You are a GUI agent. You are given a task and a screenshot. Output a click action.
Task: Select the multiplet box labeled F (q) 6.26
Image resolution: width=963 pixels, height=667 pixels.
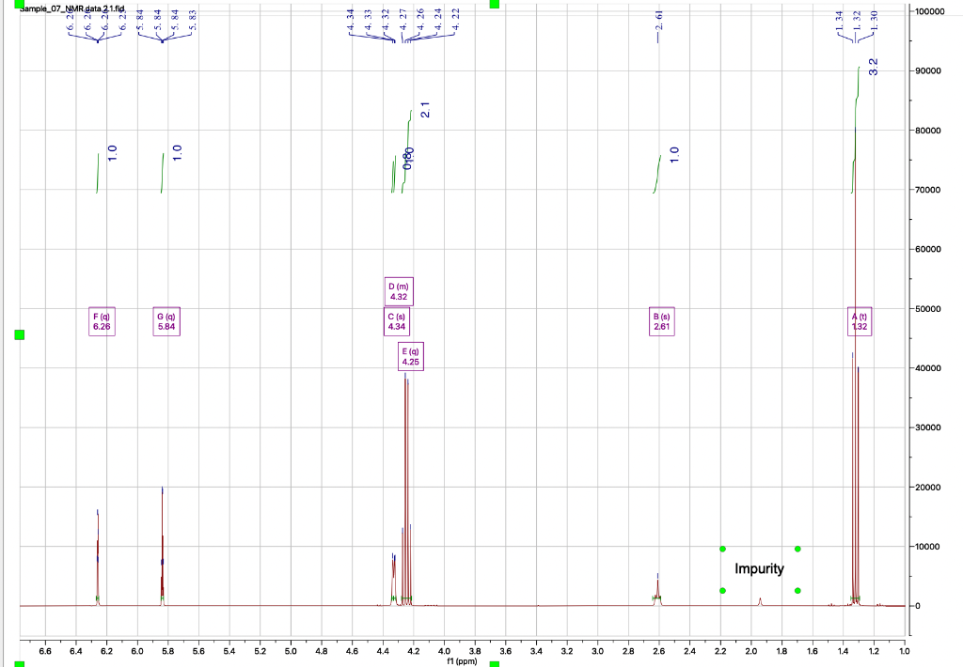click(x=101, y=322)
